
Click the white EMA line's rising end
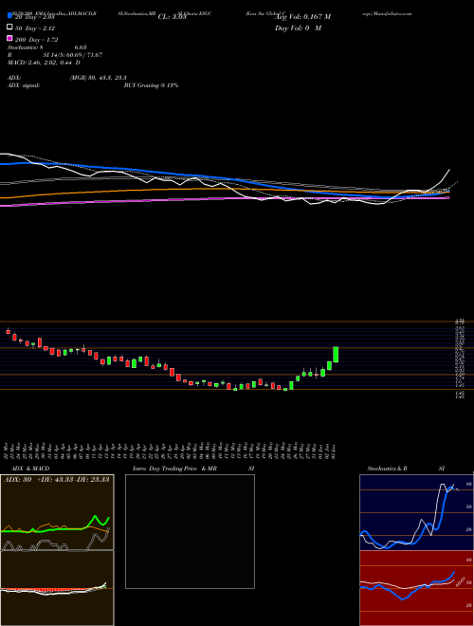click(447, 175)
